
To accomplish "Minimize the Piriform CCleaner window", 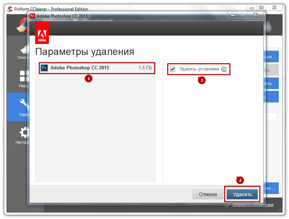I will (252, 8).
